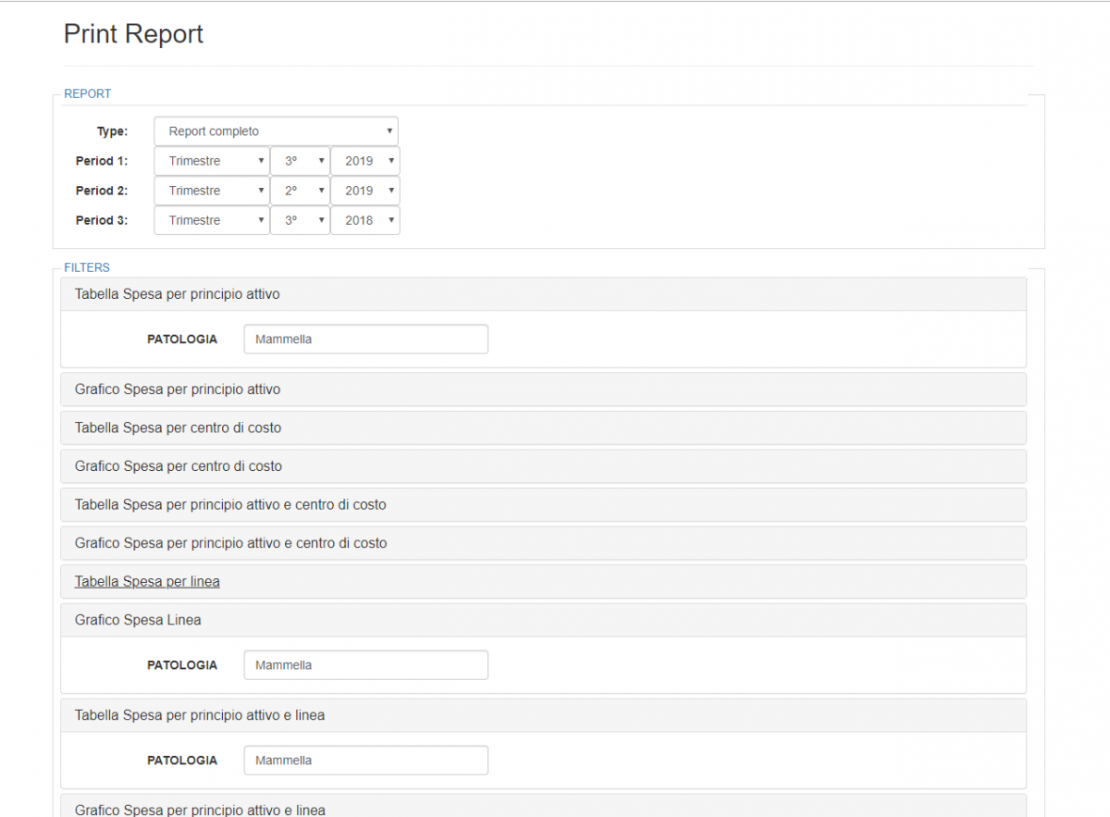Change Period 2 quarter number dropdown
Image resolution: width=1110 pixels, height=817 pixels.
(300, 191)
